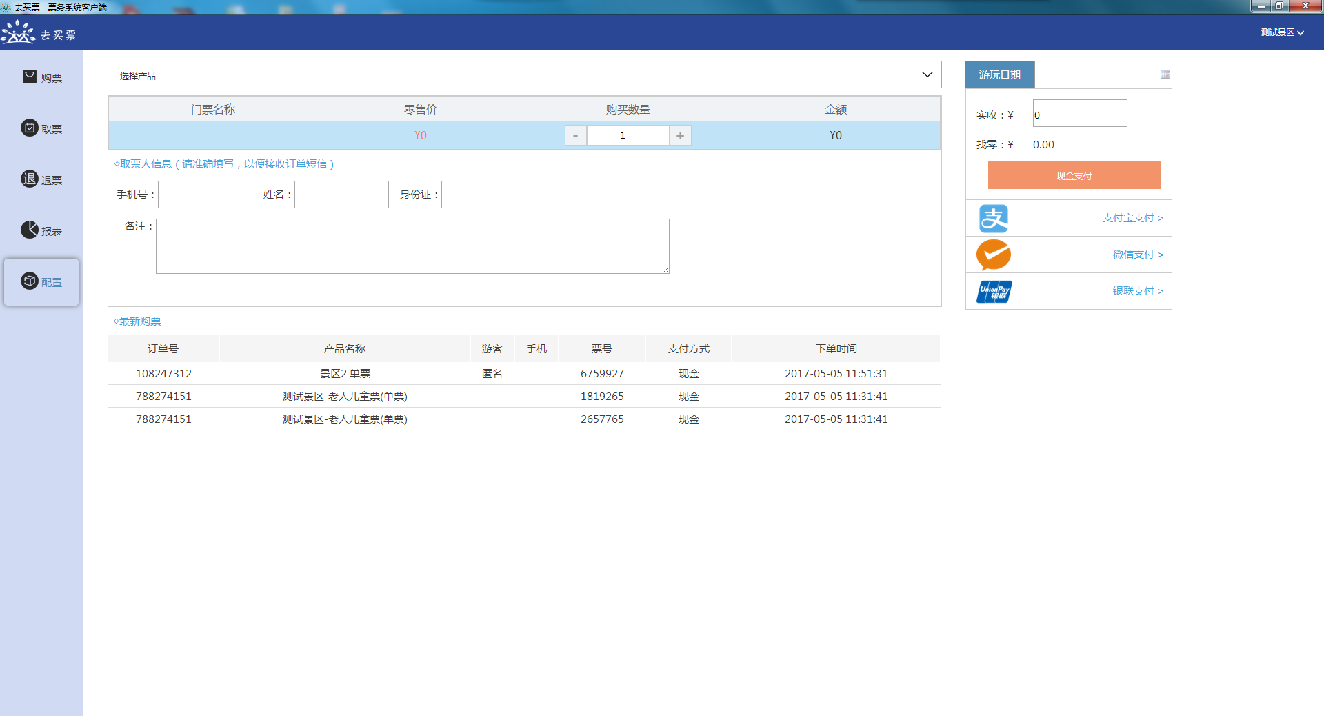Click the 手机号 phone number field
Image resolution: width=1324 pixels, height=716 pixels.
click(x=205, y=195)
